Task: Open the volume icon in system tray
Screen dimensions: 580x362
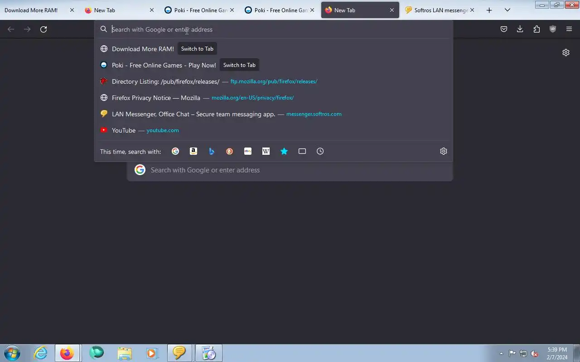Action: [535, 353]
